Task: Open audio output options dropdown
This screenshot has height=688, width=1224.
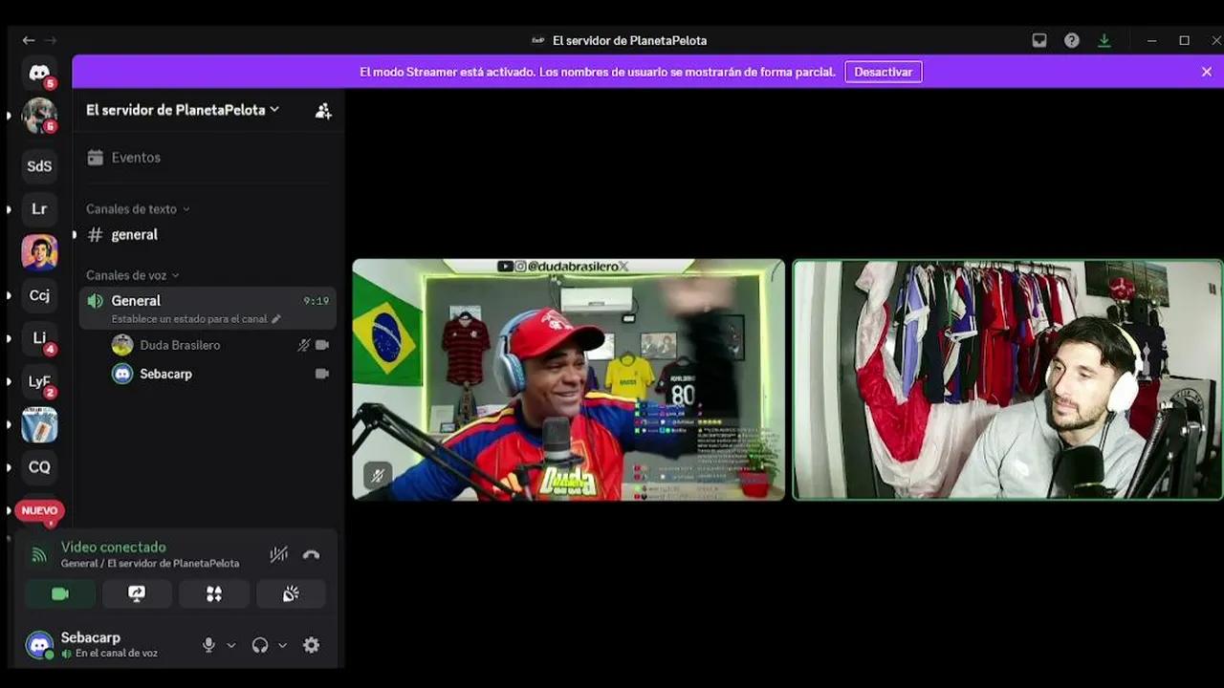Action: [282, 645]
